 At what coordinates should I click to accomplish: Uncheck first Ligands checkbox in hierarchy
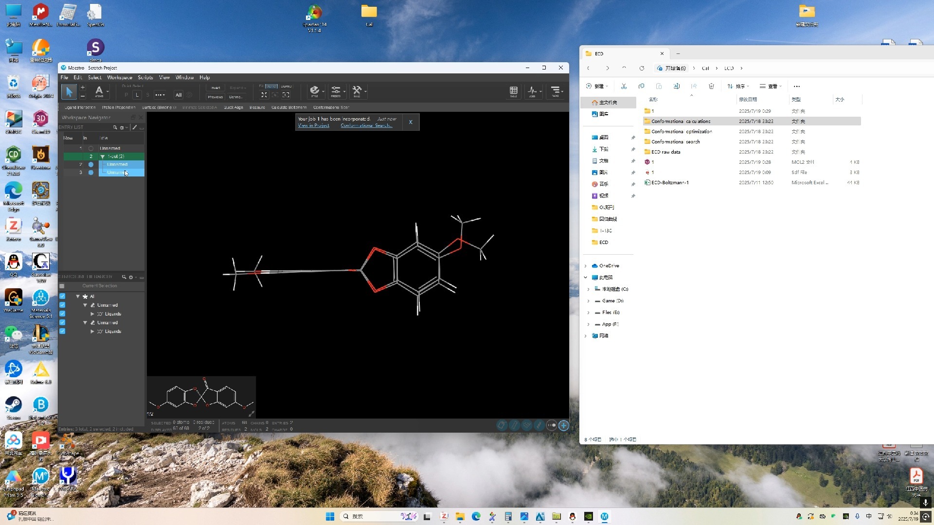[62, 314]
